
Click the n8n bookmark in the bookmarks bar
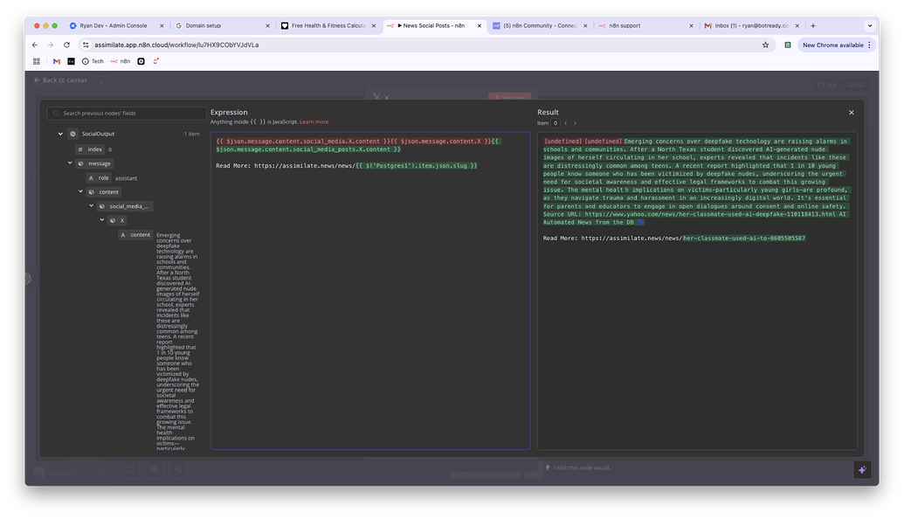121,60
